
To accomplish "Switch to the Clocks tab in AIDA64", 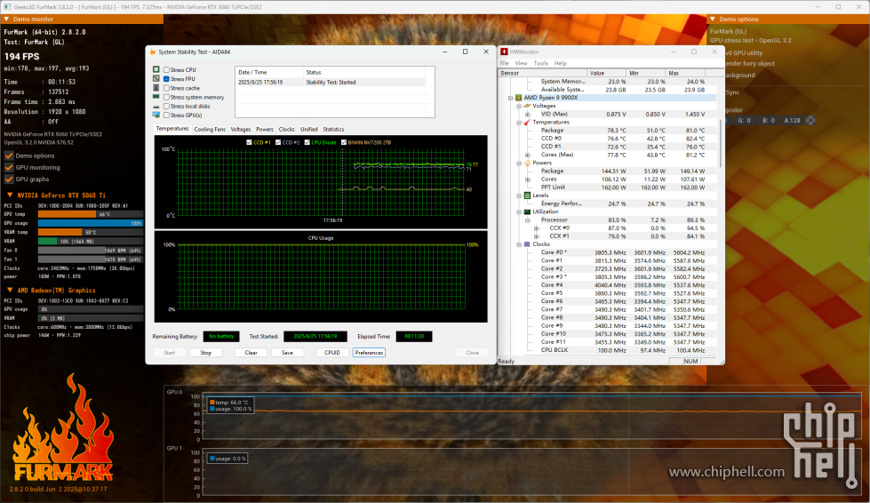I will [x=287, y=129].
